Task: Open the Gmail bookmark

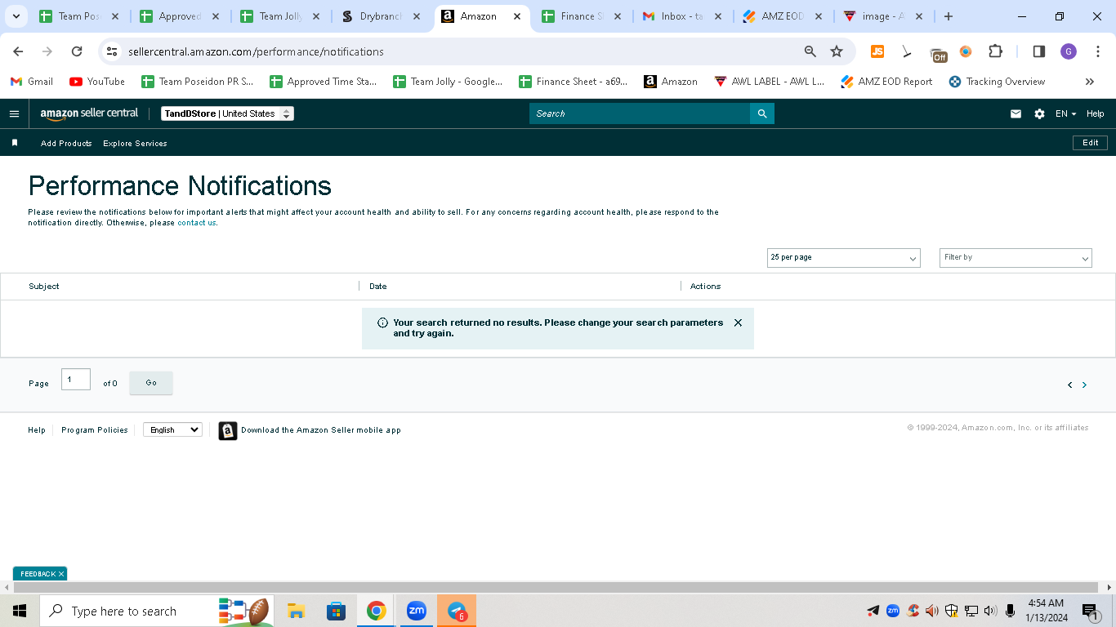Action: 32,82
